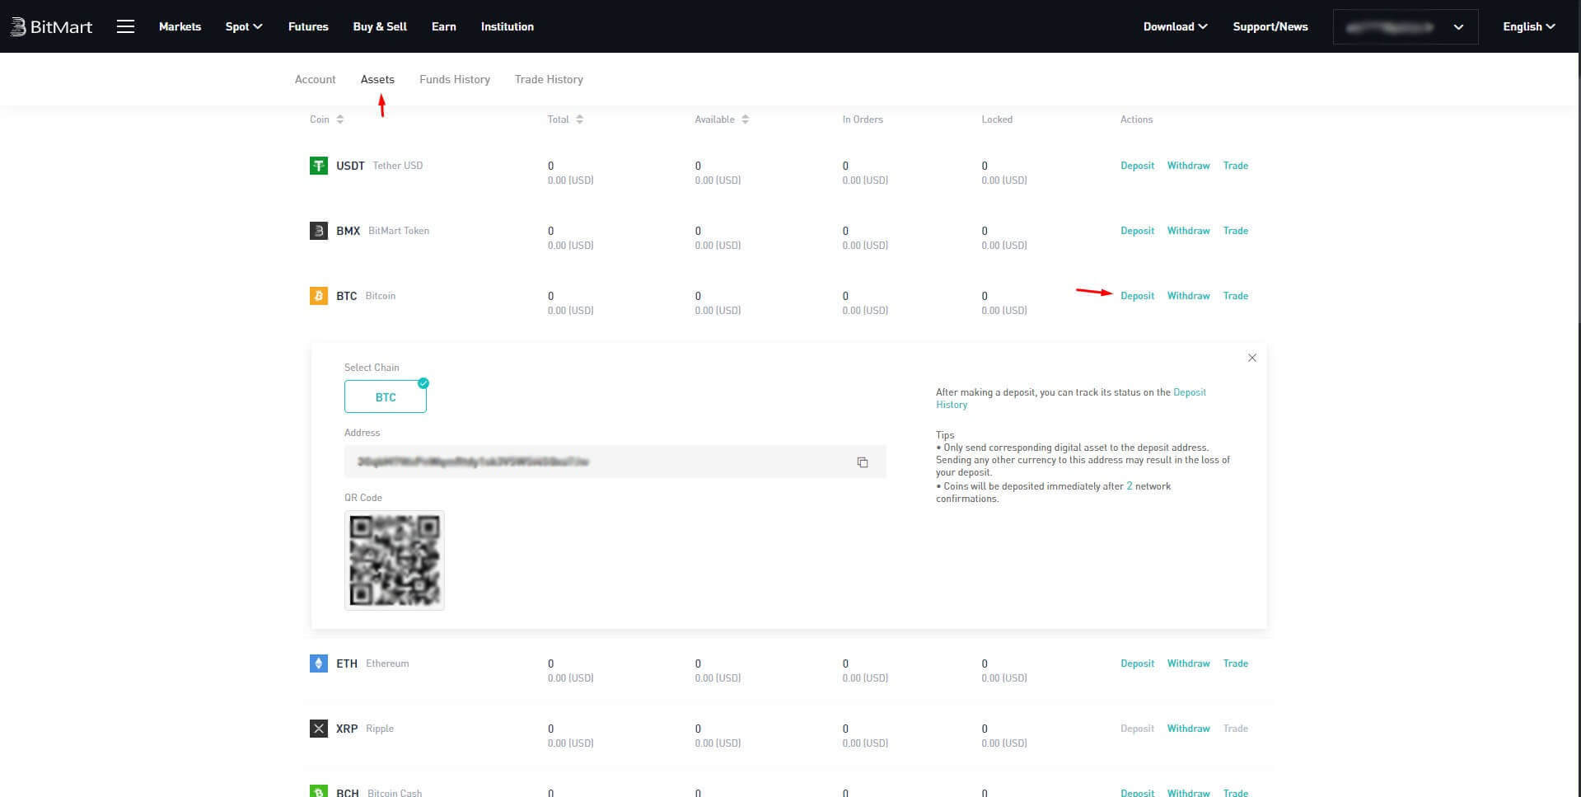
Task: Click the BMX token icon
Action: coord(318,231)
